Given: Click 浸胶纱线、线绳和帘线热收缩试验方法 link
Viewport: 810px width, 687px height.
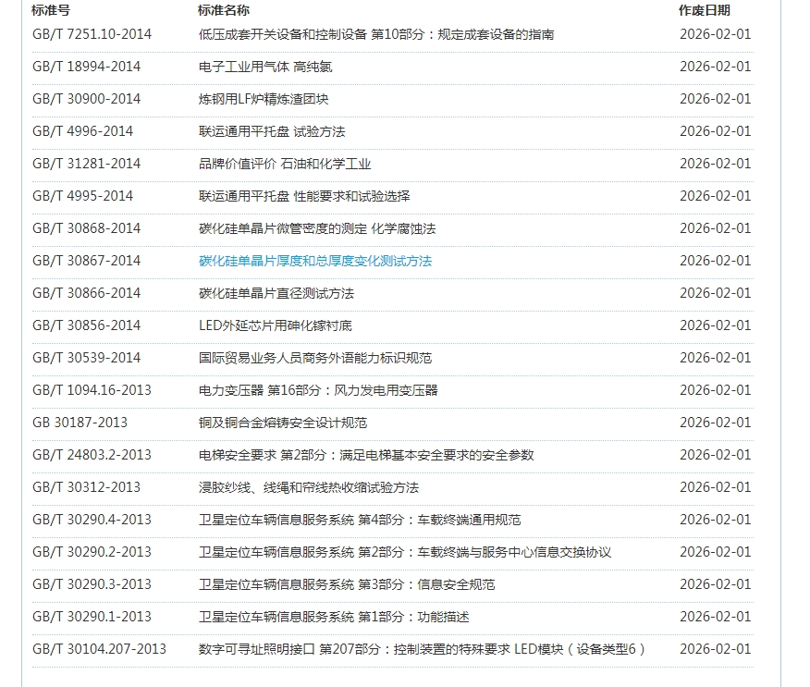Looking at the screenshot, I should pos(309,487).
